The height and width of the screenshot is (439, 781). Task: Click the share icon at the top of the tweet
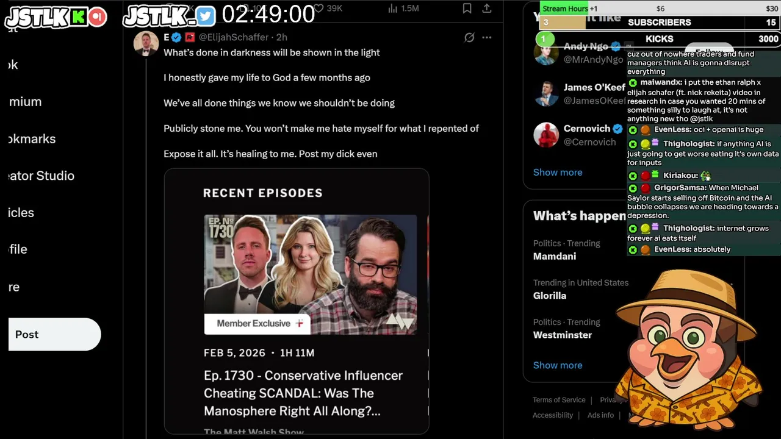tap(487, 8)
